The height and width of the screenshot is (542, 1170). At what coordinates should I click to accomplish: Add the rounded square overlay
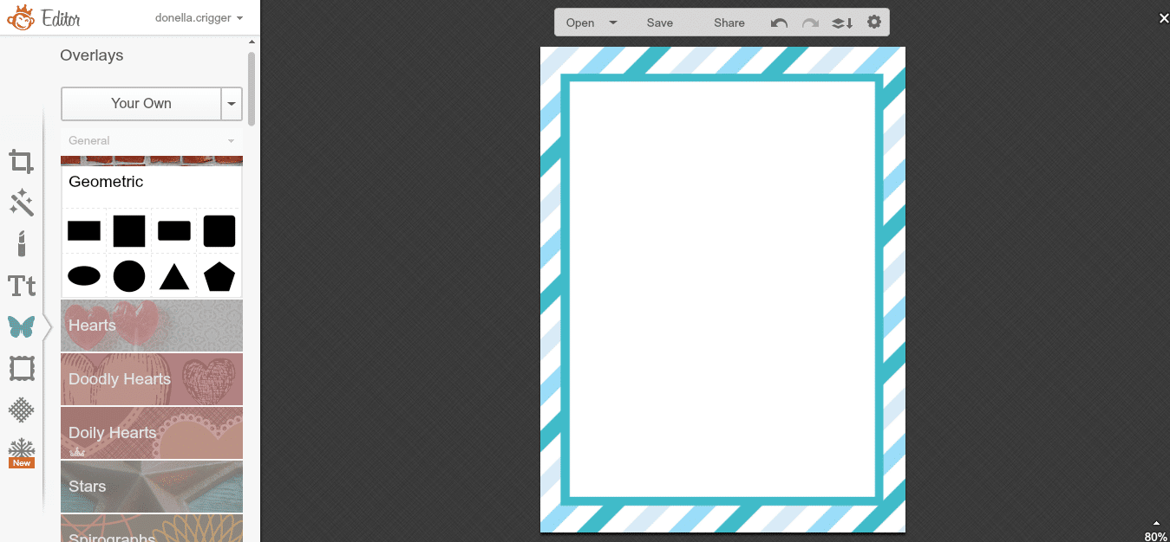219,231
